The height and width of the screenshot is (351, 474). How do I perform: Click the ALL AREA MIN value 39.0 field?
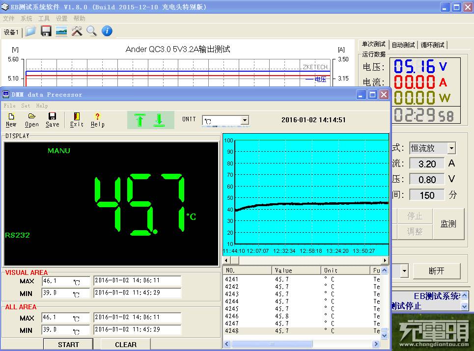[x=66, y=330]
